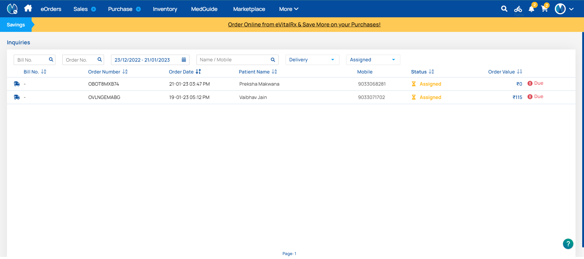Click the Savings tab
Image resolution: width=584 pixels, height=259 pixels.
tap(16, 25)
